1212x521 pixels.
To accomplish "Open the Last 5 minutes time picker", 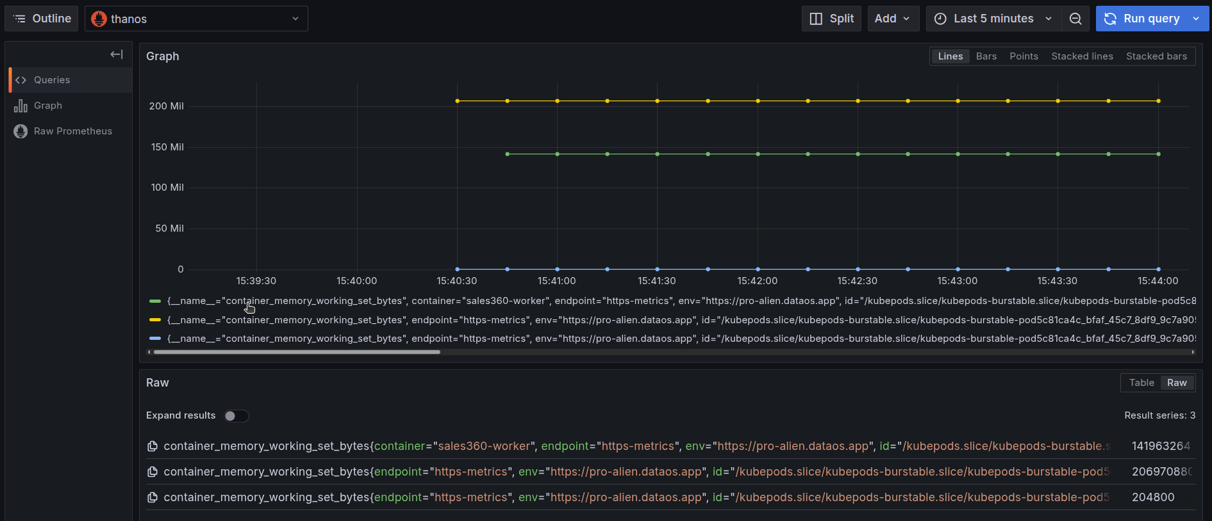I will tap(993, 19).
